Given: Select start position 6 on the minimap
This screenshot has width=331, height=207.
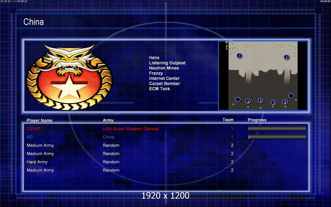Looking at the screenshot, I should click(x=285, y=102).
